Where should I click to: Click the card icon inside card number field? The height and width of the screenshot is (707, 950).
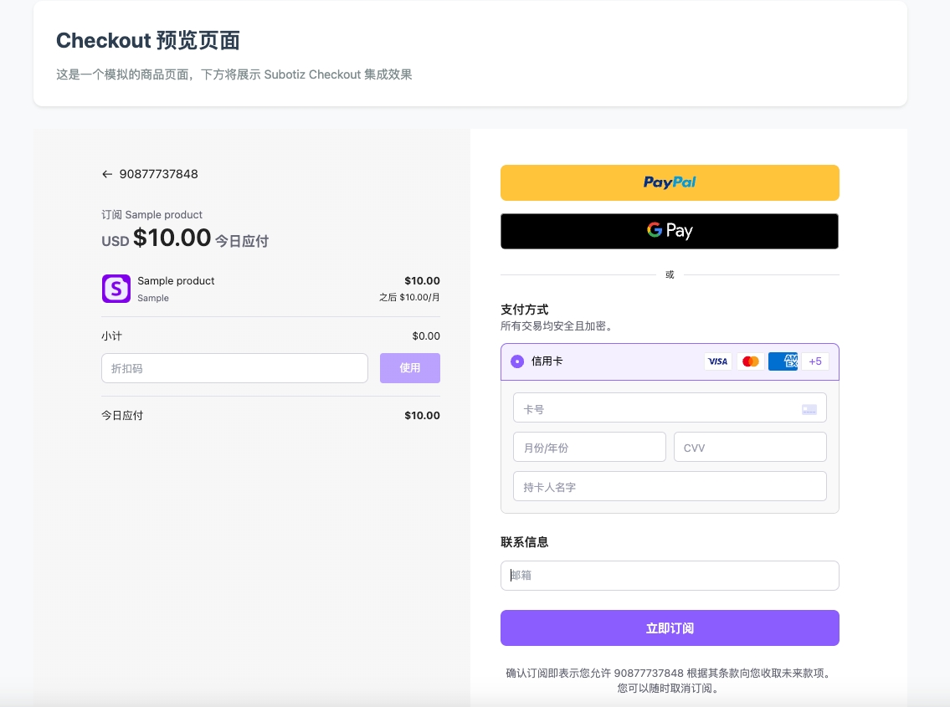(x=809, y=410)
